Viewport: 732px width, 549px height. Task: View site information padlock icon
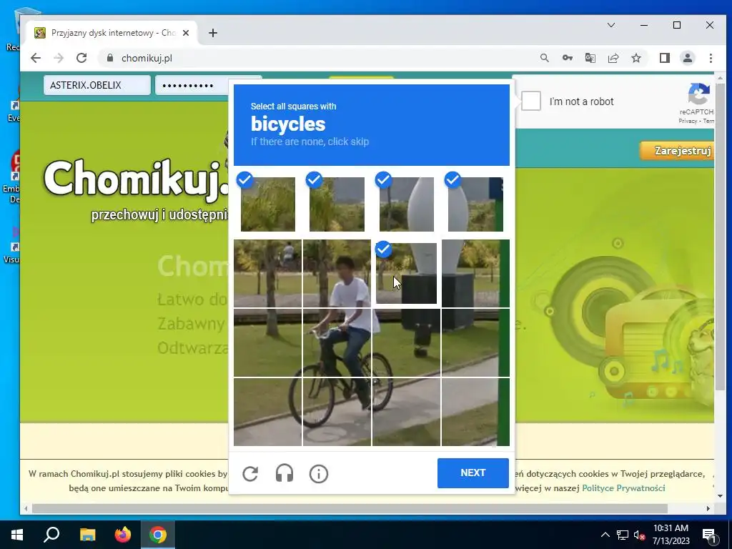click(x=110, y=58)
